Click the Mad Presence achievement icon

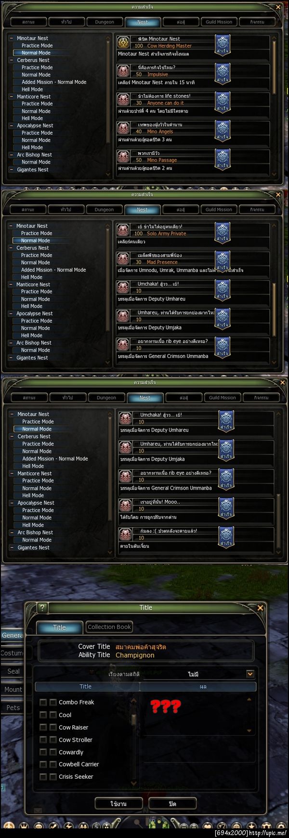point(123,259)
